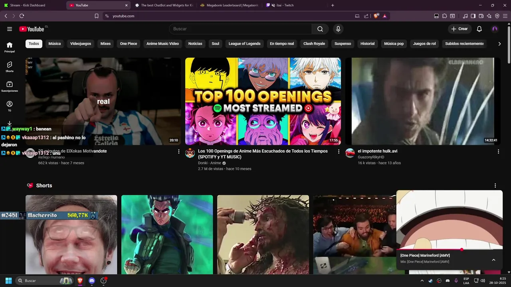Play the Wolverine hulk.avi thumbnail
The height and width of the screenshot is (287, 511).
pyautogui.click(x=423, y=101)
